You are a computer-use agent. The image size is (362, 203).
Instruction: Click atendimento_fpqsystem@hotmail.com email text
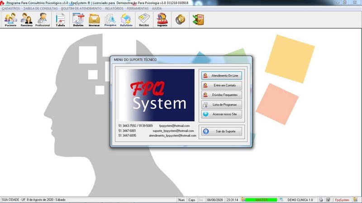tap(173, 136)
